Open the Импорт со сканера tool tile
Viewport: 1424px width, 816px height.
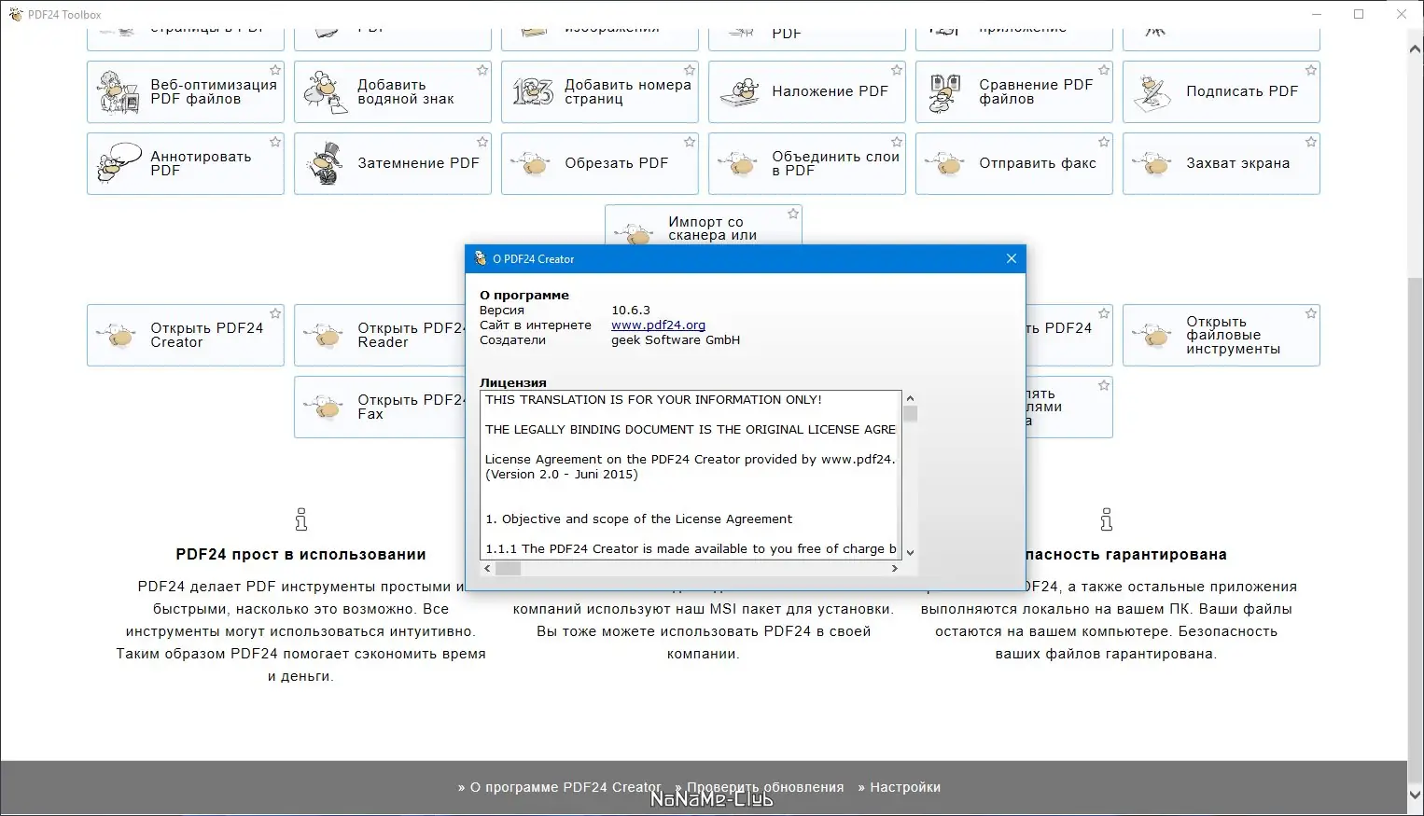tap(704, 225)
